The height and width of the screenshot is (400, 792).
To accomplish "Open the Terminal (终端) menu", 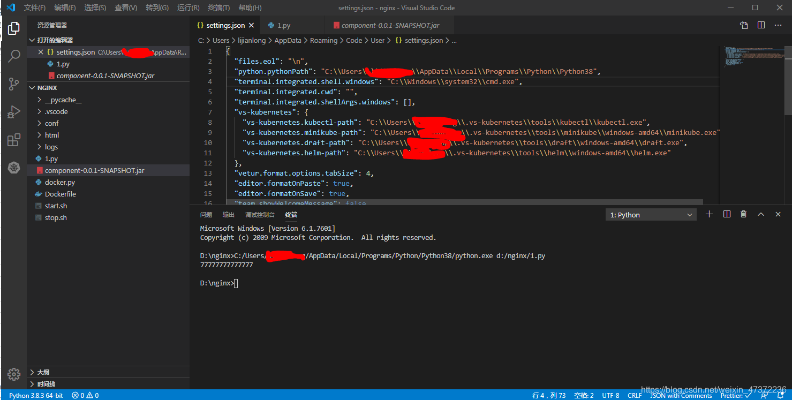I will coord(218,7).
